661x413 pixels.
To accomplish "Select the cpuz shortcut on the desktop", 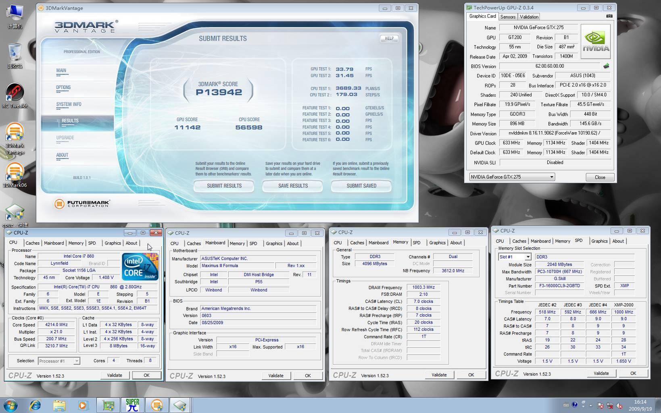I will 15,215.
